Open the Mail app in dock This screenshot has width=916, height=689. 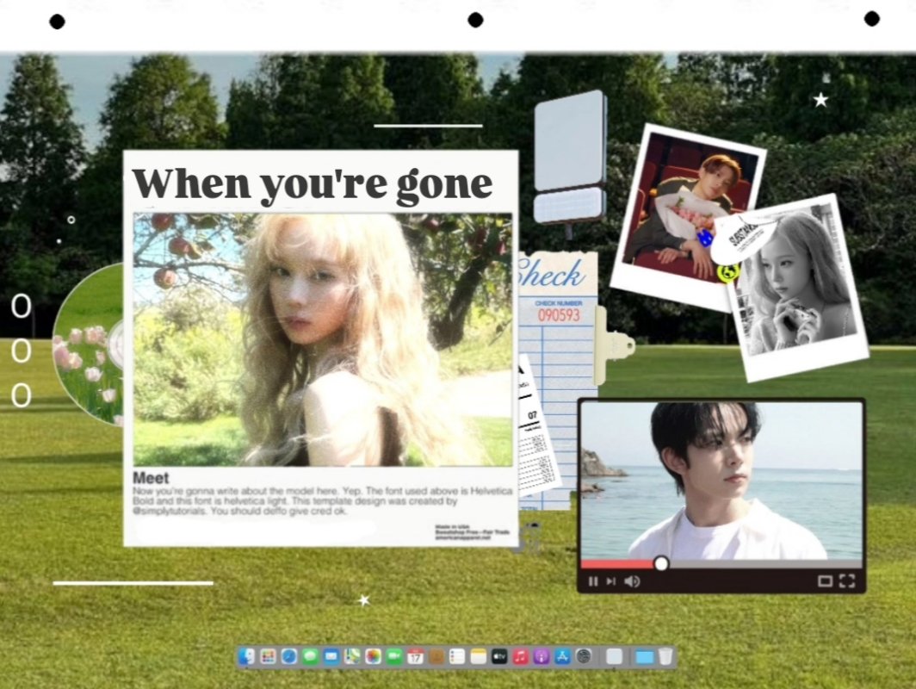coord(331,656)
